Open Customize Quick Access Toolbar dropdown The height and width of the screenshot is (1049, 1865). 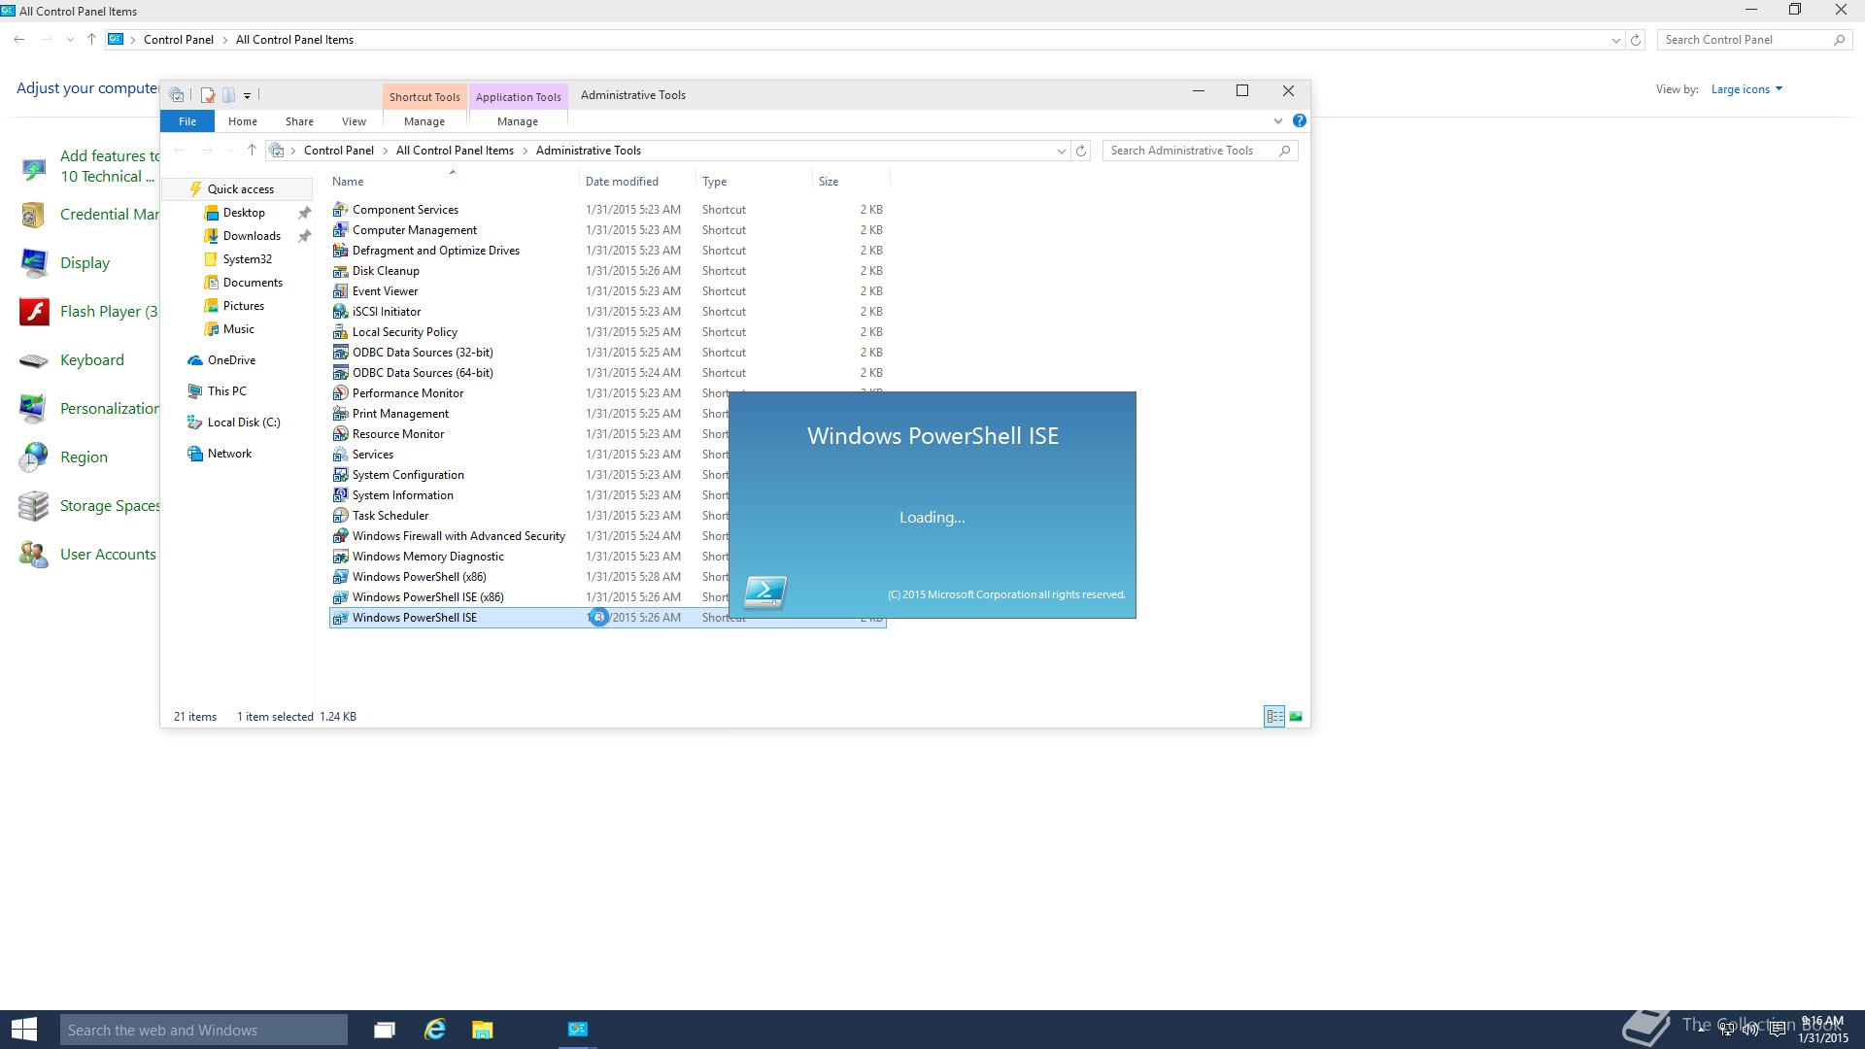[247, 95]
